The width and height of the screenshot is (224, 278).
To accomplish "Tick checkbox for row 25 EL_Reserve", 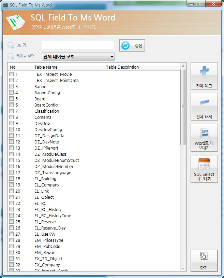I will click(12, 221).
